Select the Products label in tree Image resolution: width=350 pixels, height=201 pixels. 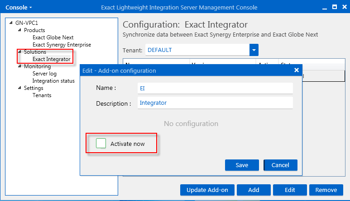tap(34, 30)
